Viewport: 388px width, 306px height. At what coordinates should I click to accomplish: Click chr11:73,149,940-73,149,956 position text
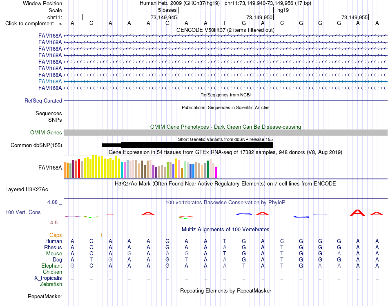click(x=268, y=3)
